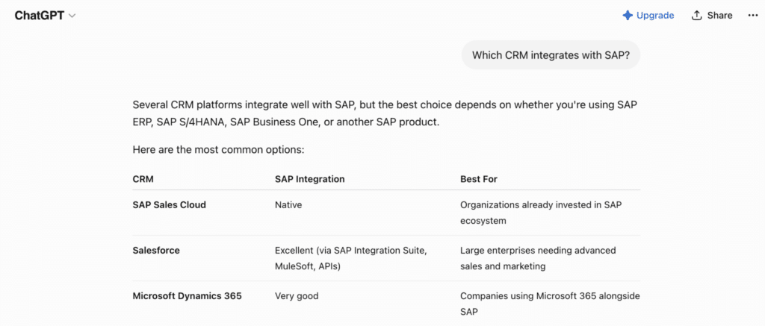Click 'Organizations already invested in SAP ecosystem' cell
The width and height of the screenshot is (765, 326).
[541, 213]
